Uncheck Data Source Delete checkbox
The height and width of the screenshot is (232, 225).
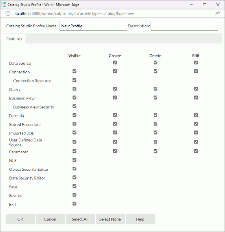pyautogui.click(x=155, y=62)
